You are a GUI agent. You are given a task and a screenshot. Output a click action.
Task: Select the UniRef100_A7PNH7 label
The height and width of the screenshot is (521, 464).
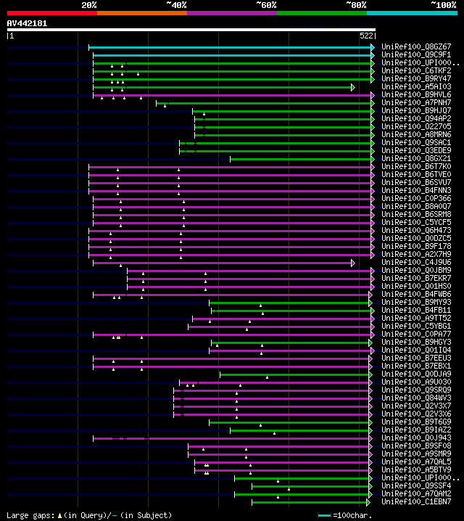(416, 102)
